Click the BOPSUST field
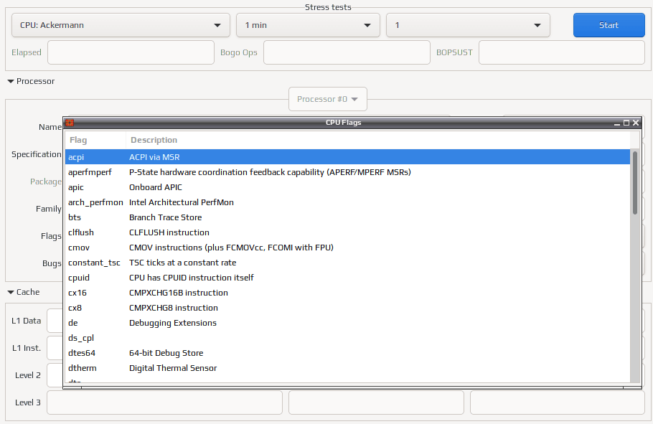The width and height of the screenshot is (653, 424). coord(562,52)
